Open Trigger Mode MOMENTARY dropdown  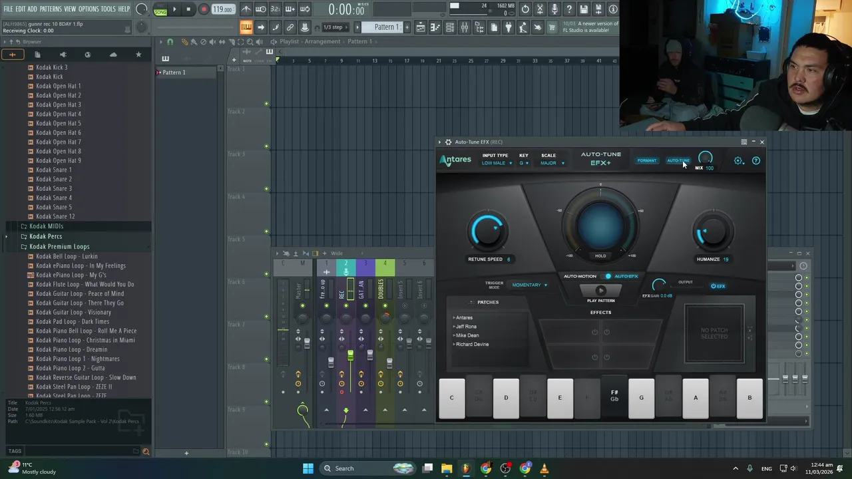point(530,285)
